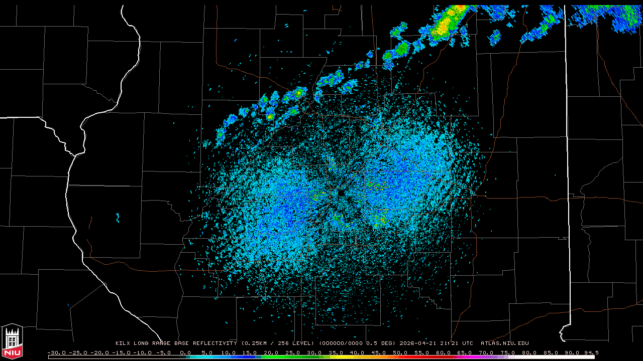Click the 20.0 label on the reflectivity scale
This screenshot has width=643, height=361.
click(271, 353)
